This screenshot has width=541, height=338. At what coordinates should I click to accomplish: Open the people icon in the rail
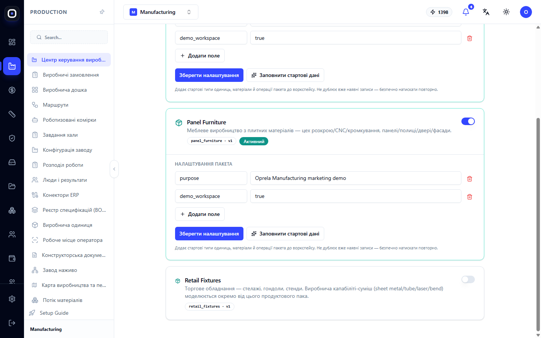(12, 234)
